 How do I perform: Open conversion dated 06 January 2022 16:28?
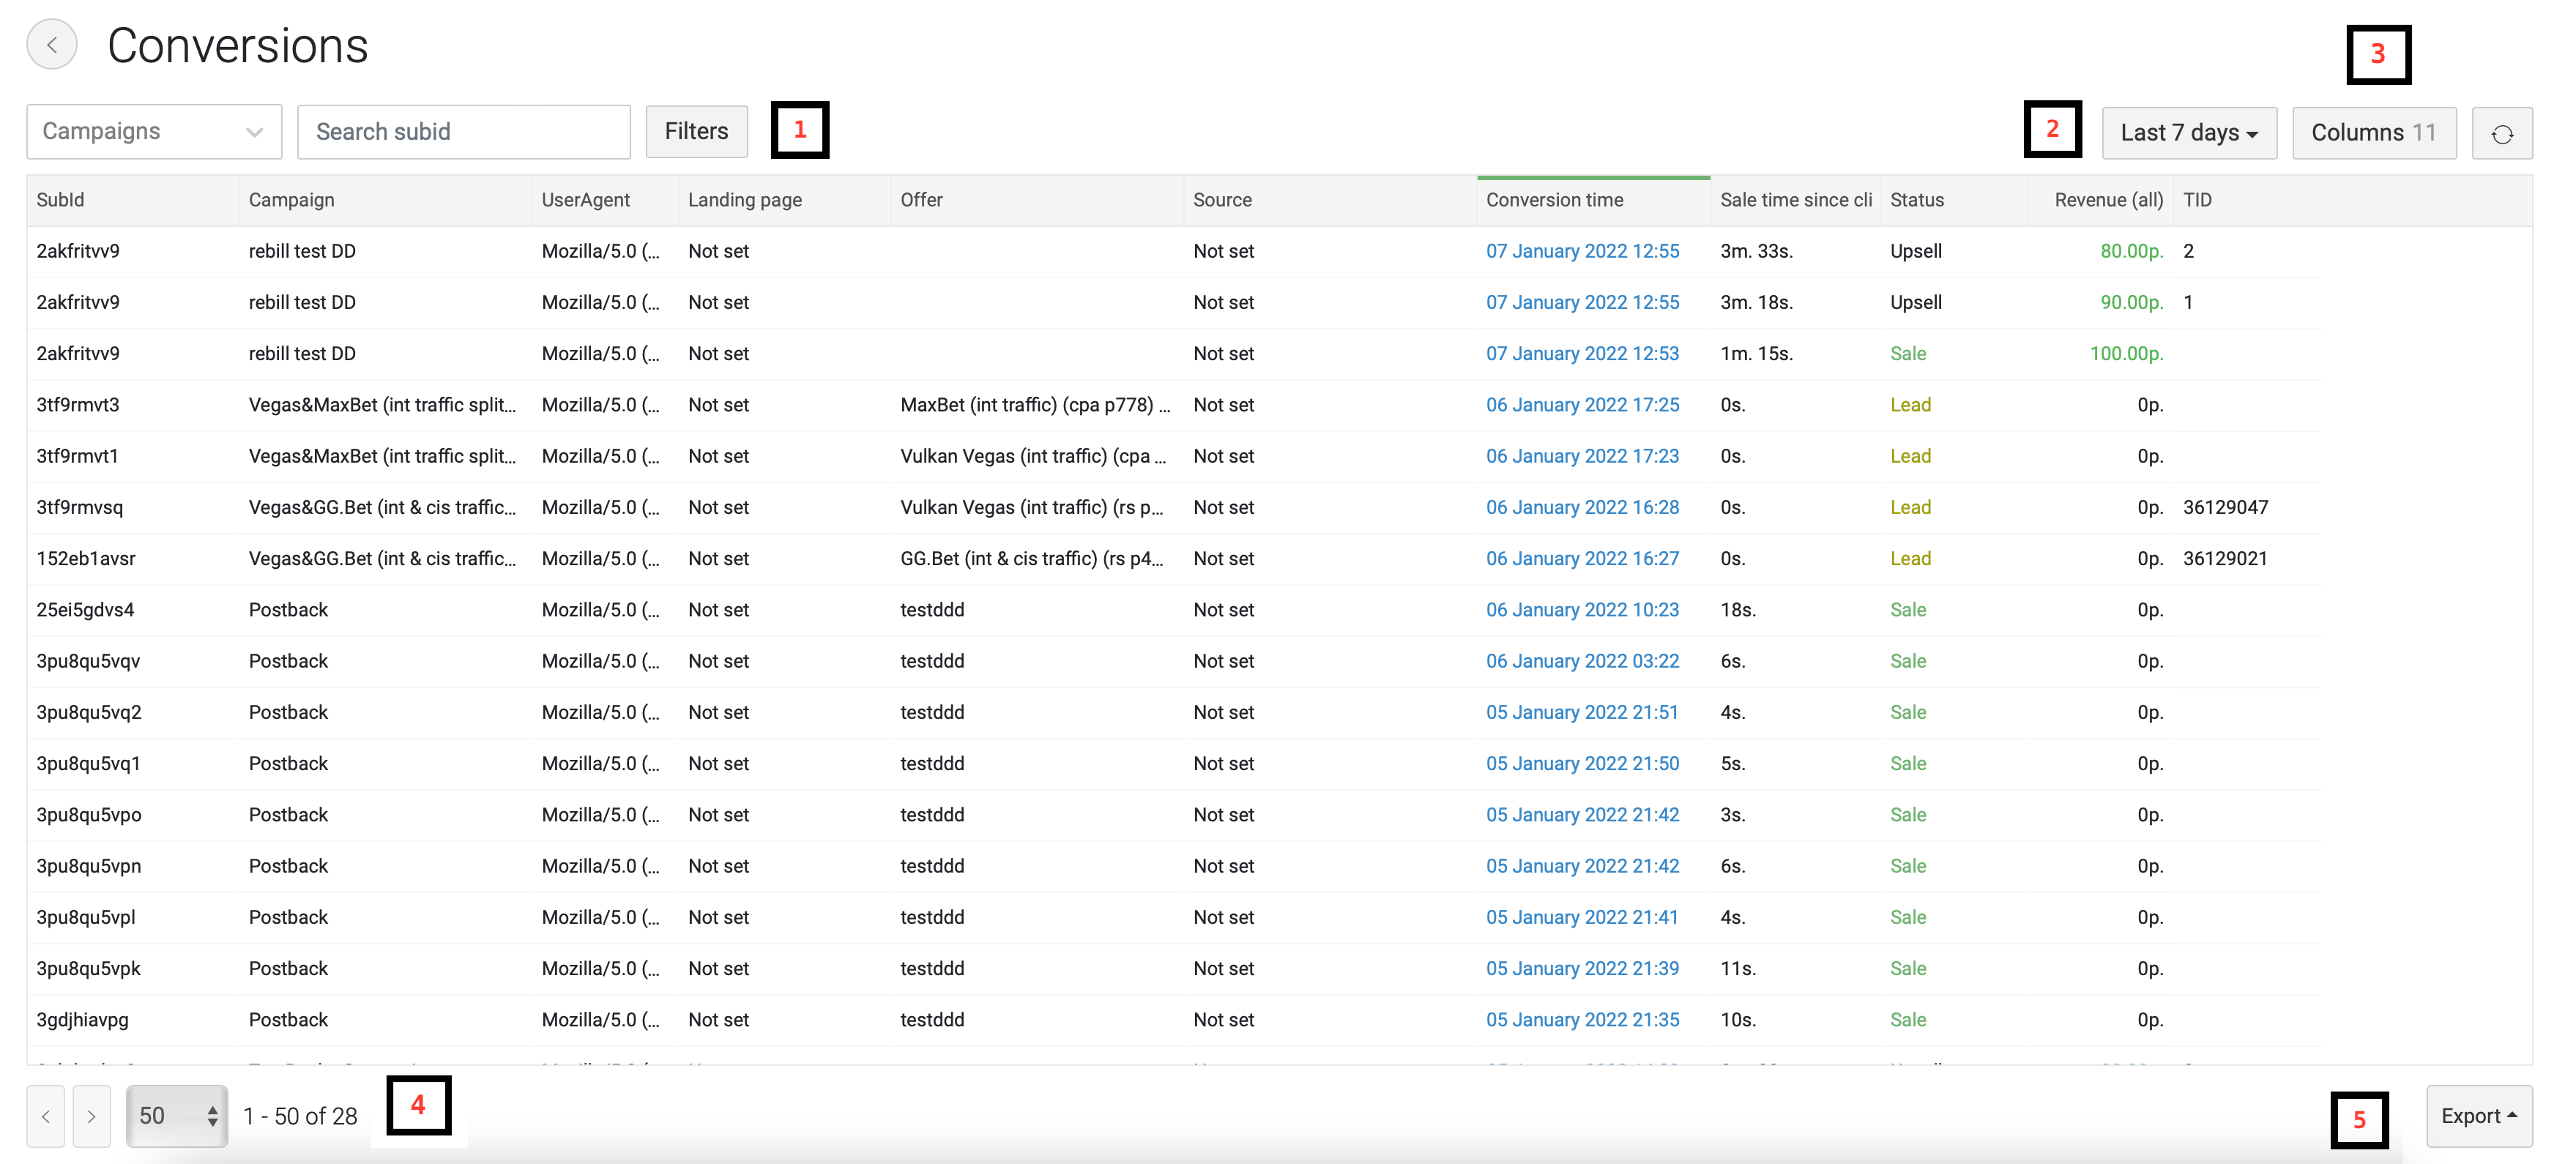point(1582,507)
